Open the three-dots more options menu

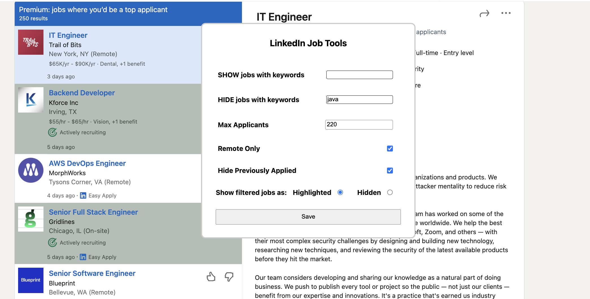506,13
